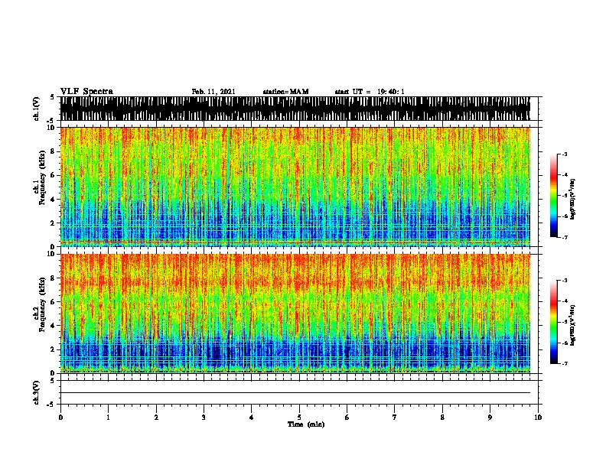Click the ch.1 color scale "log(PSD)" label

[573, 199]
